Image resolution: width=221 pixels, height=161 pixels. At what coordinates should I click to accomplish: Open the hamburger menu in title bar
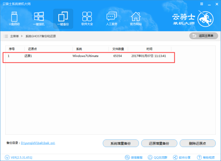[202, 4]
